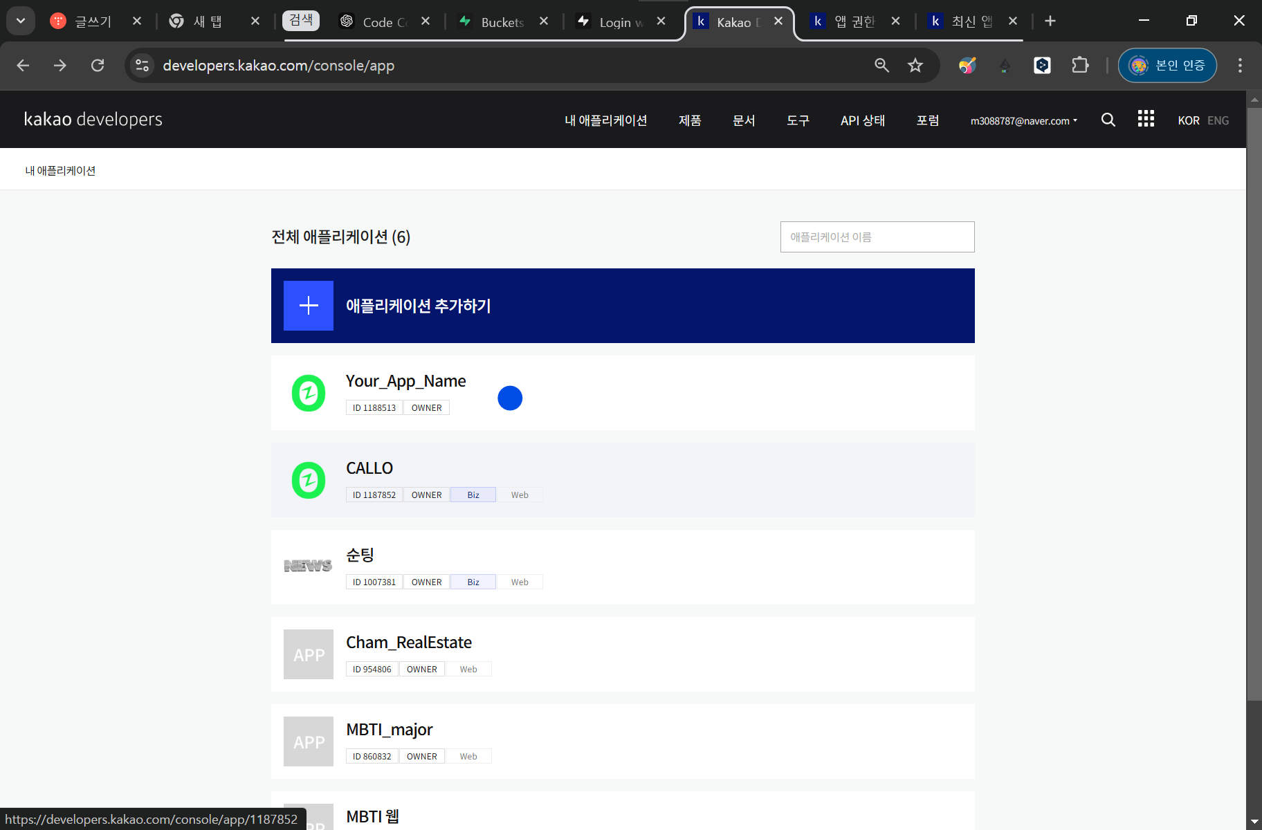Open account dropdown m3088787@naver.com
This screenshot has height=830, width=1262.
pyautogui.click(x=1024, y=120)
